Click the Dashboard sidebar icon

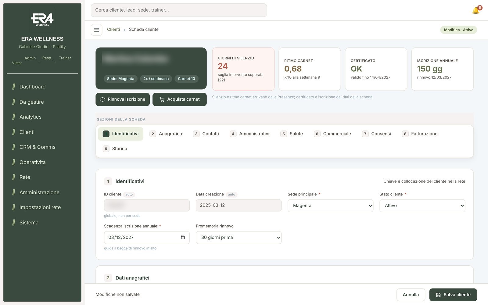pyautogui.click(x=13, y=87)
